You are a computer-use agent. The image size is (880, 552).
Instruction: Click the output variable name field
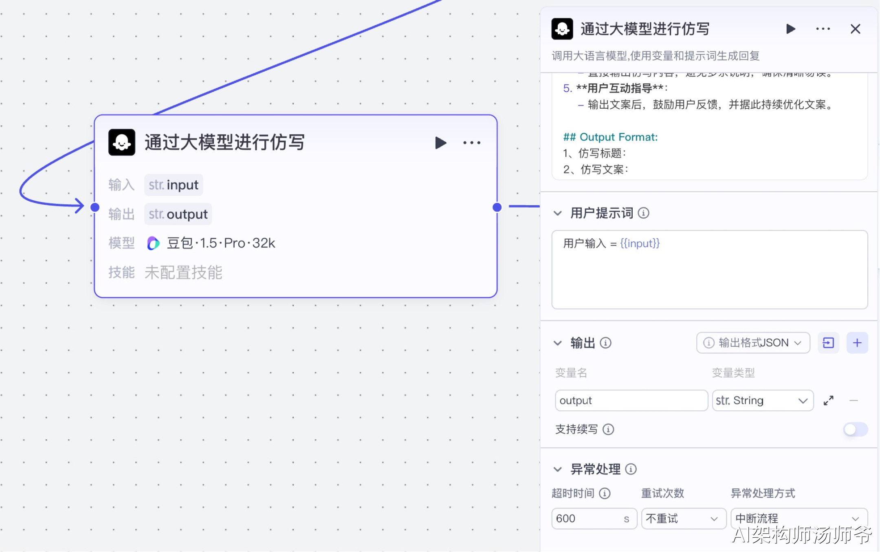pos(631,401)
